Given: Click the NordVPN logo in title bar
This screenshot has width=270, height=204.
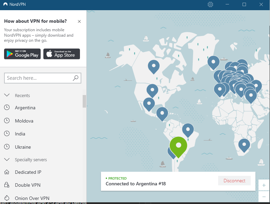Looking at the screenshot, I should 5,4.
